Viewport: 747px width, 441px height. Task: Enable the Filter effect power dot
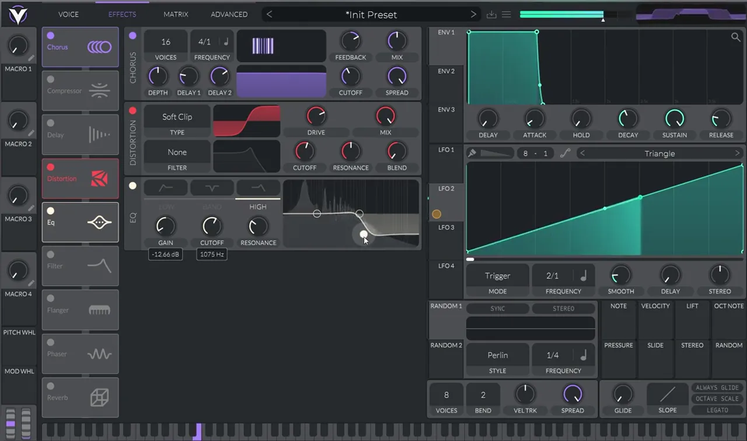(x=50, y=254)
